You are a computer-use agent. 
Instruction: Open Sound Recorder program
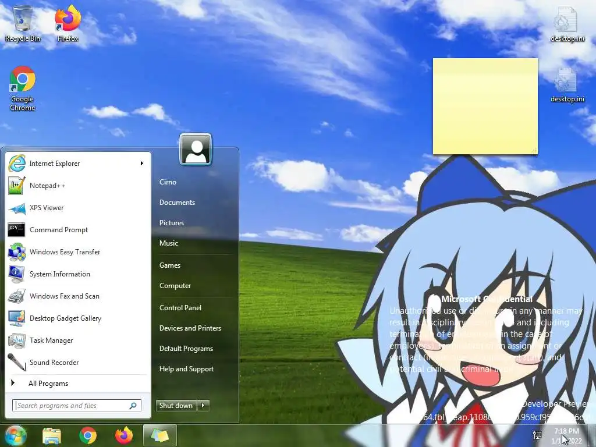pos(77,362)
